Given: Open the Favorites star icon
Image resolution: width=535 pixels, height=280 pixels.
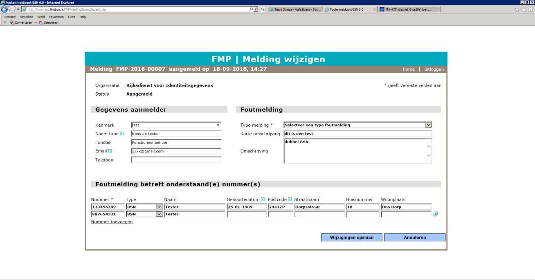Looking at the screenshot, I should pyautogui.click(x=524, y=9).
